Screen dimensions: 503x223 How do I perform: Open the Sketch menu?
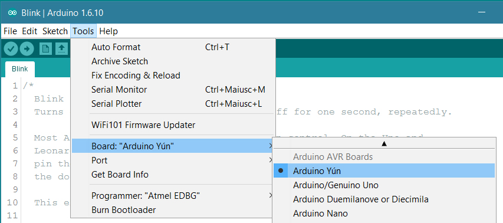click(55, 31)
